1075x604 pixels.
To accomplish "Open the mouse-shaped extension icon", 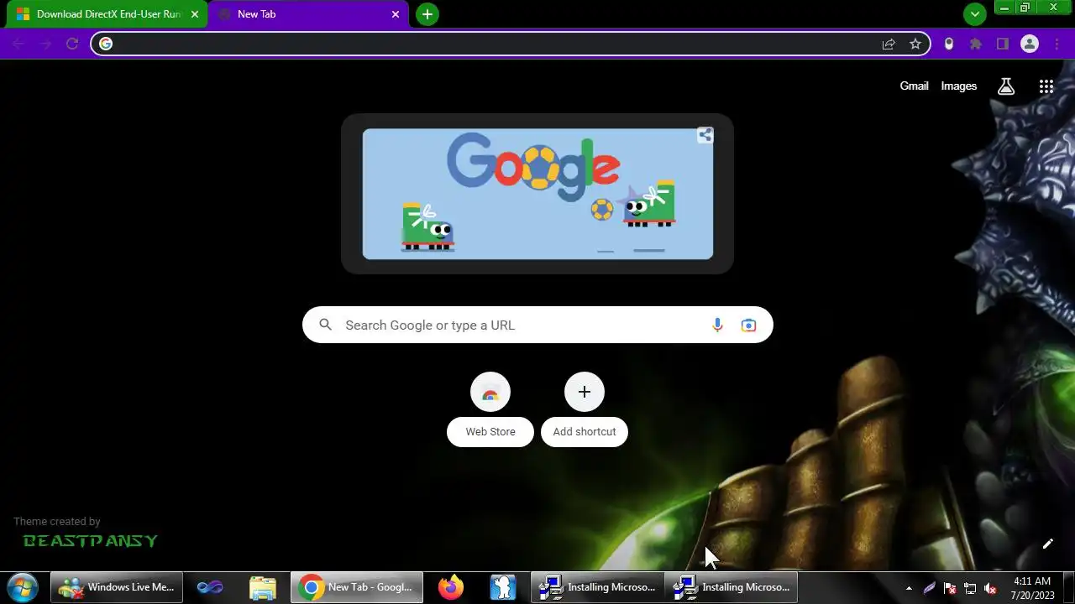I will (x=949, y=44).
